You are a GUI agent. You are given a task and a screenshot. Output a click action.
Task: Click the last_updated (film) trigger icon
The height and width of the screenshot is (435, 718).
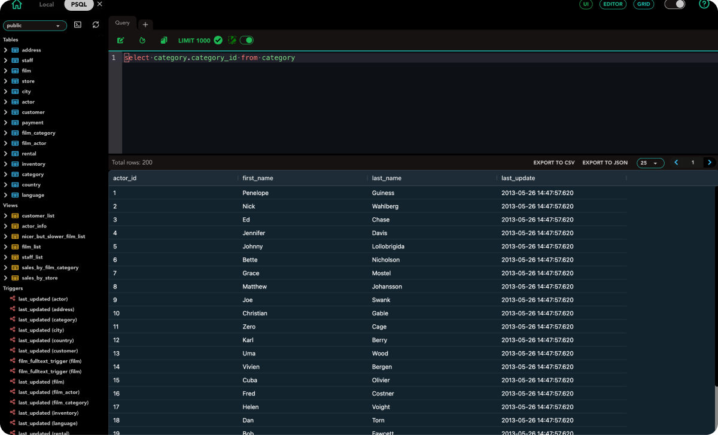point(13,382)
